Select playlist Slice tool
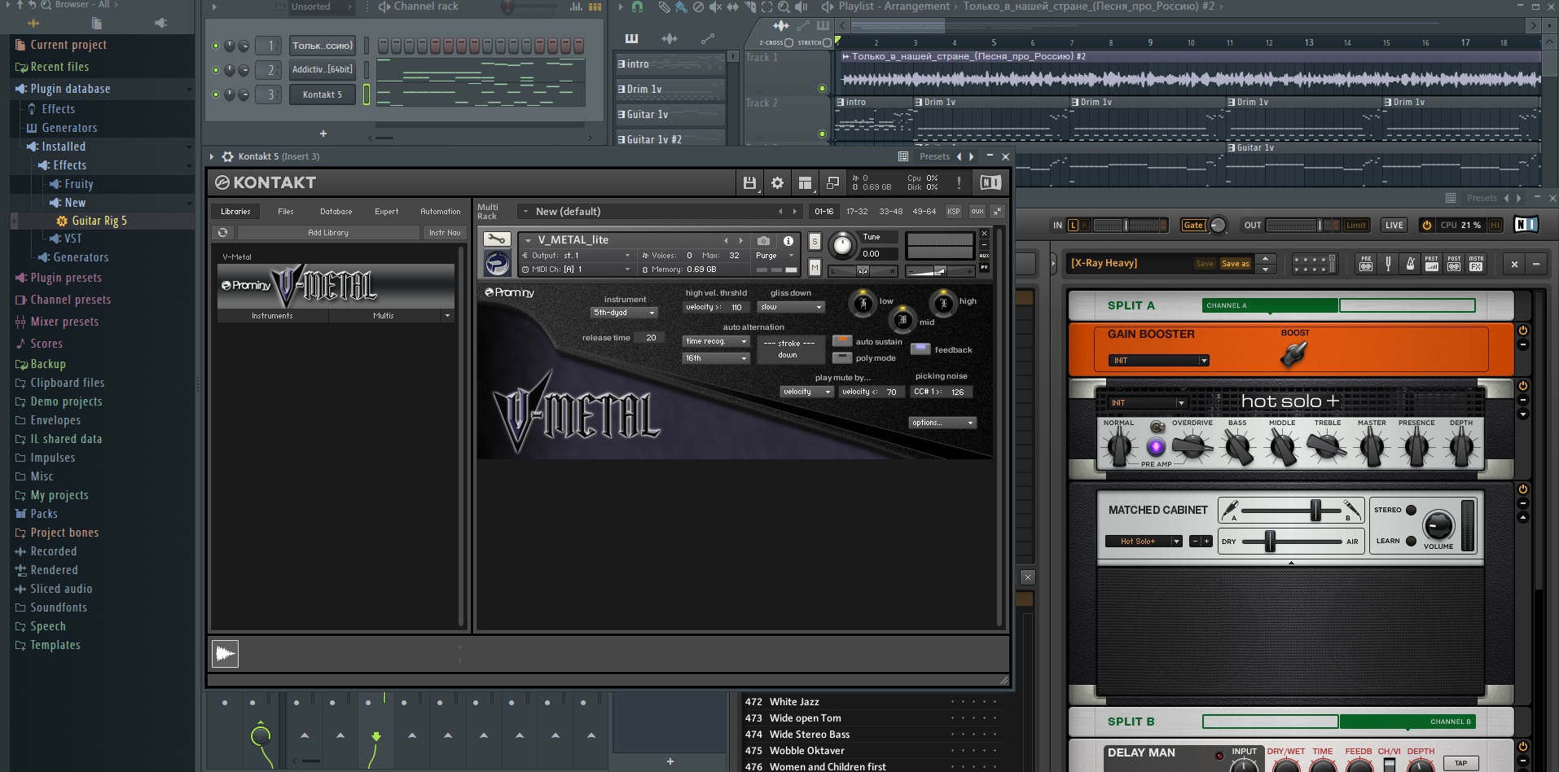The width and height of the screenshot is (1559, 772). (x=749, y=7)
